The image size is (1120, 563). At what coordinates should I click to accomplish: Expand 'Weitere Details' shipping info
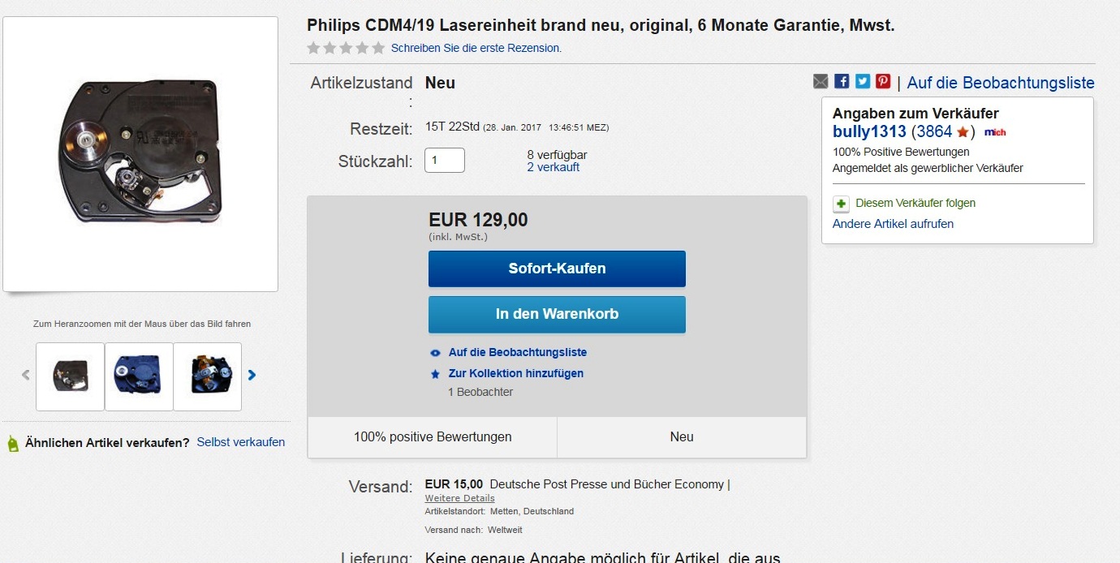point(459,498)
